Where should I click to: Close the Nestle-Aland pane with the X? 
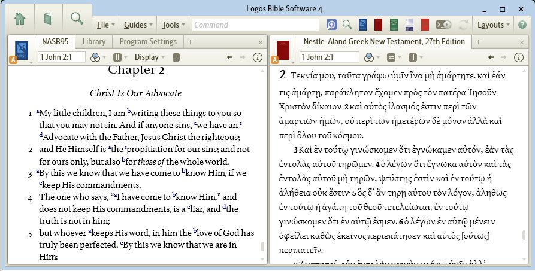tap(522, 42)
